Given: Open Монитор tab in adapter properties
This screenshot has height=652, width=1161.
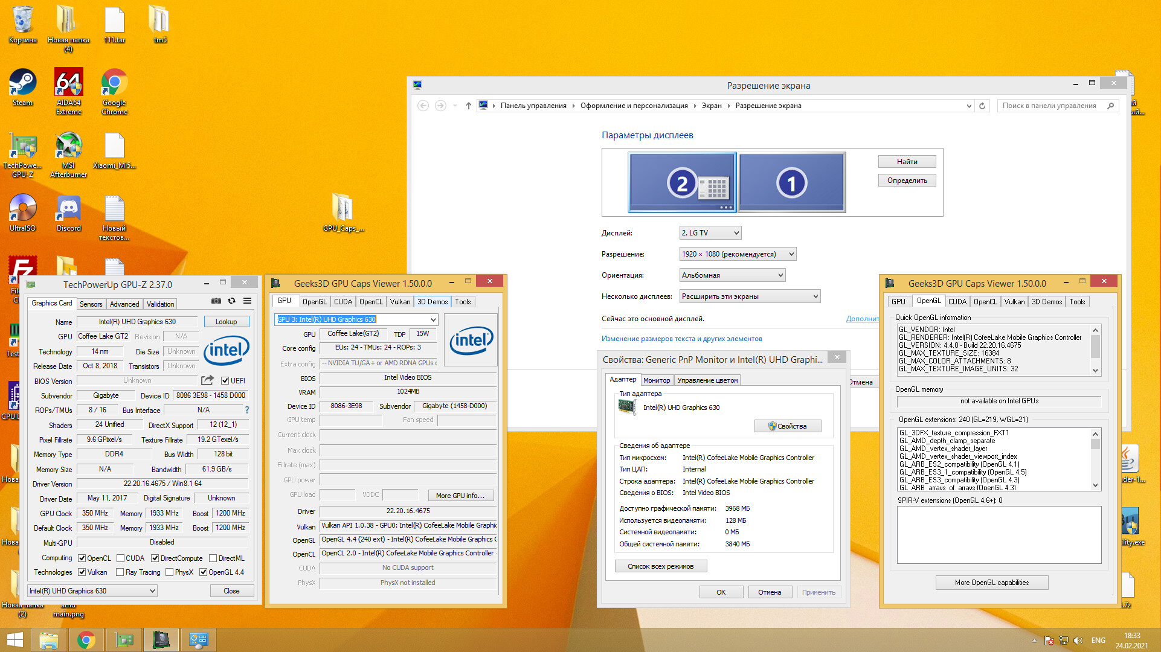Looking at the screenshot, I should point(657,380).
